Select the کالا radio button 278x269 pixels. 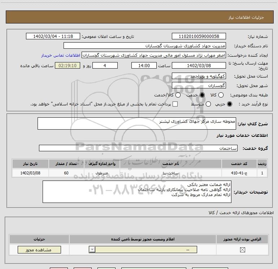point(221,95)
